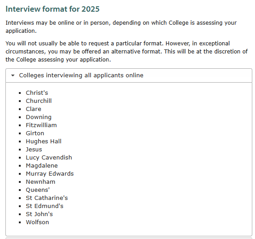Collapse the online colleges disclosure triangle

[13, 75]
